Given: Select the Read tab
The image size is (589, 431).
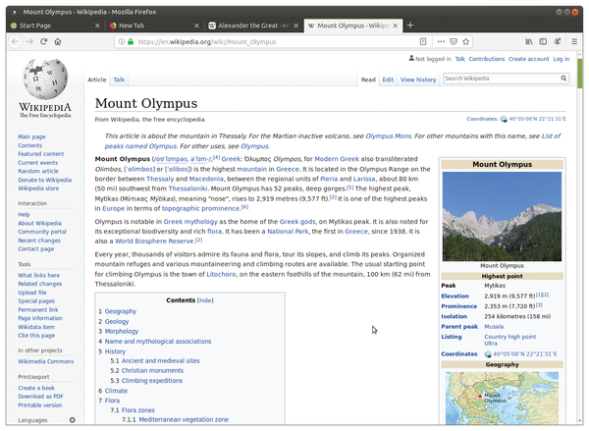Looking at the screenshot, I should coord(368,80).
